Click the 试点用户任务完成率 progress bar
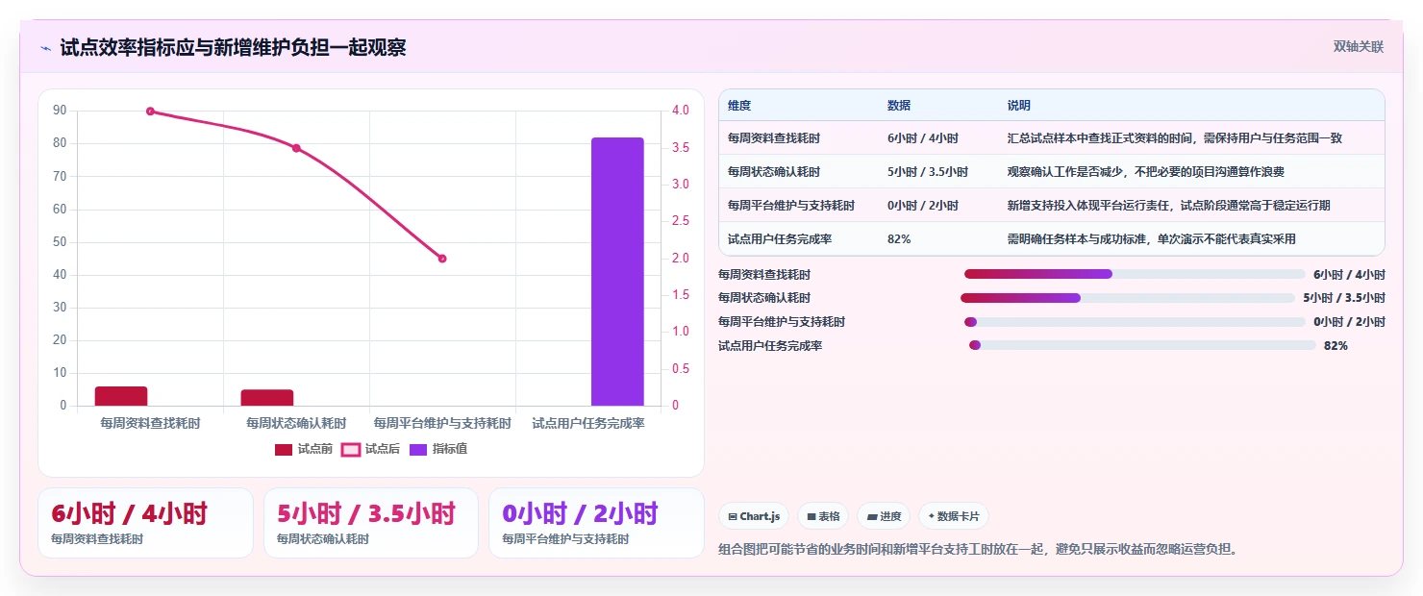This screenshot has height=596, width=1423. pyautogui.click(x=1142, y=345)
